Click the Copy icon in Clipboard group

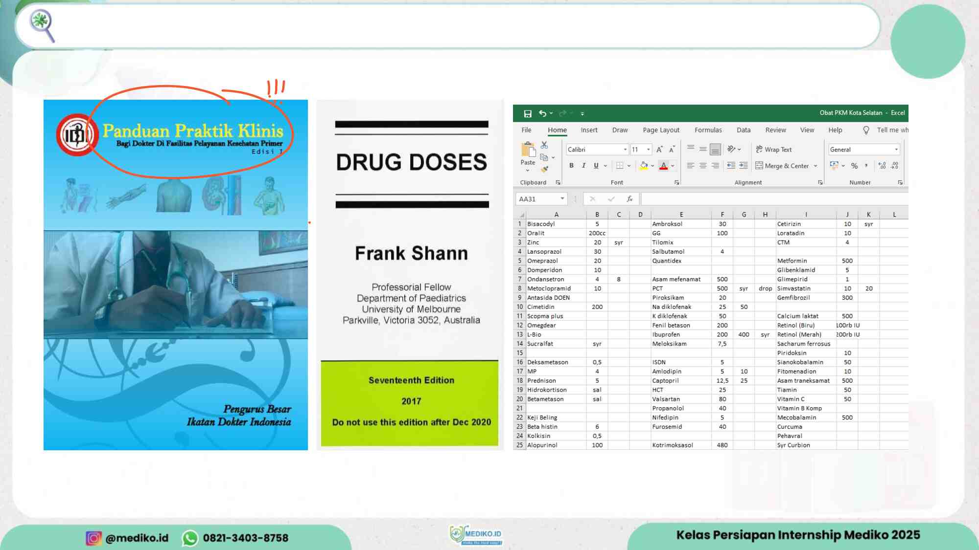pos(544,157)
